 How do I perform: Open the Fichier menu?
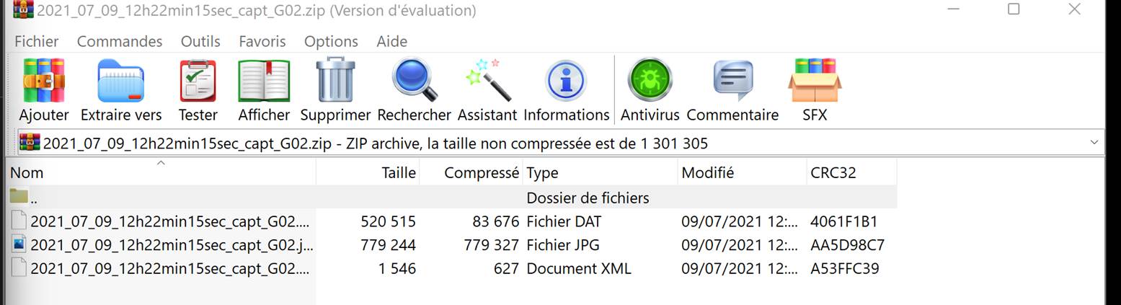(37, 41)
